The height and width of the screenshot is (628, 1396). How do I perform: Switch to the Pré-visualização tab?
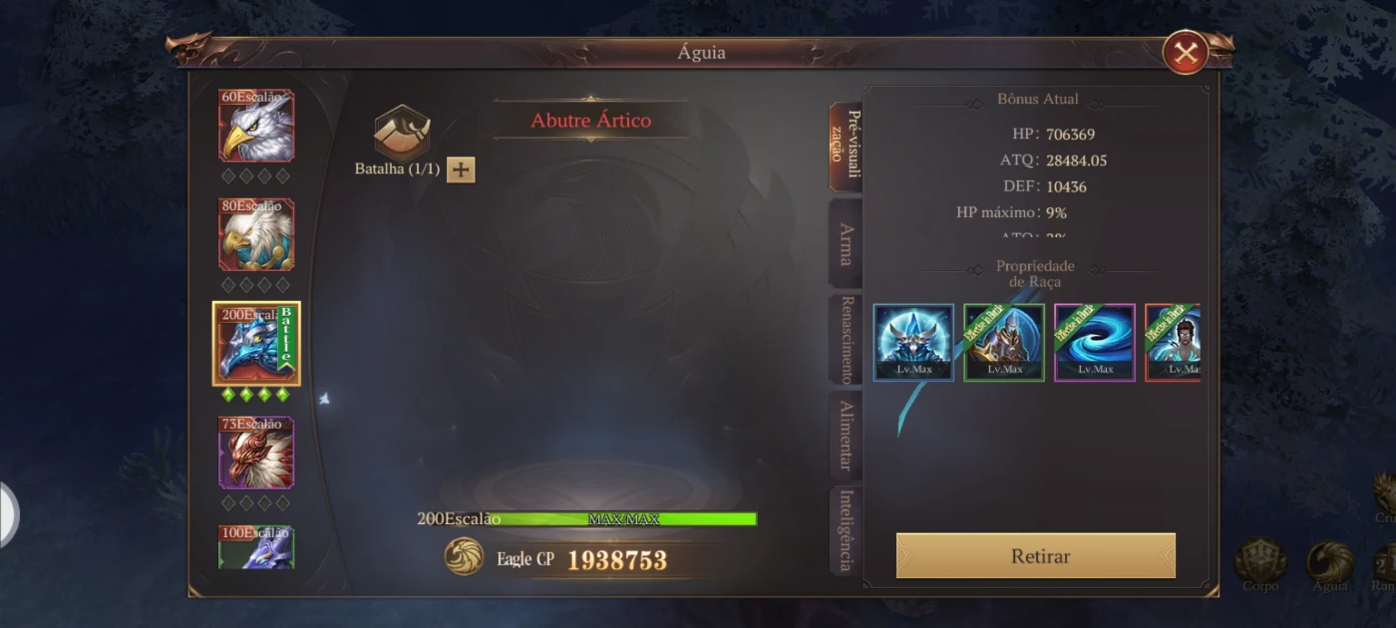(846, 146)
